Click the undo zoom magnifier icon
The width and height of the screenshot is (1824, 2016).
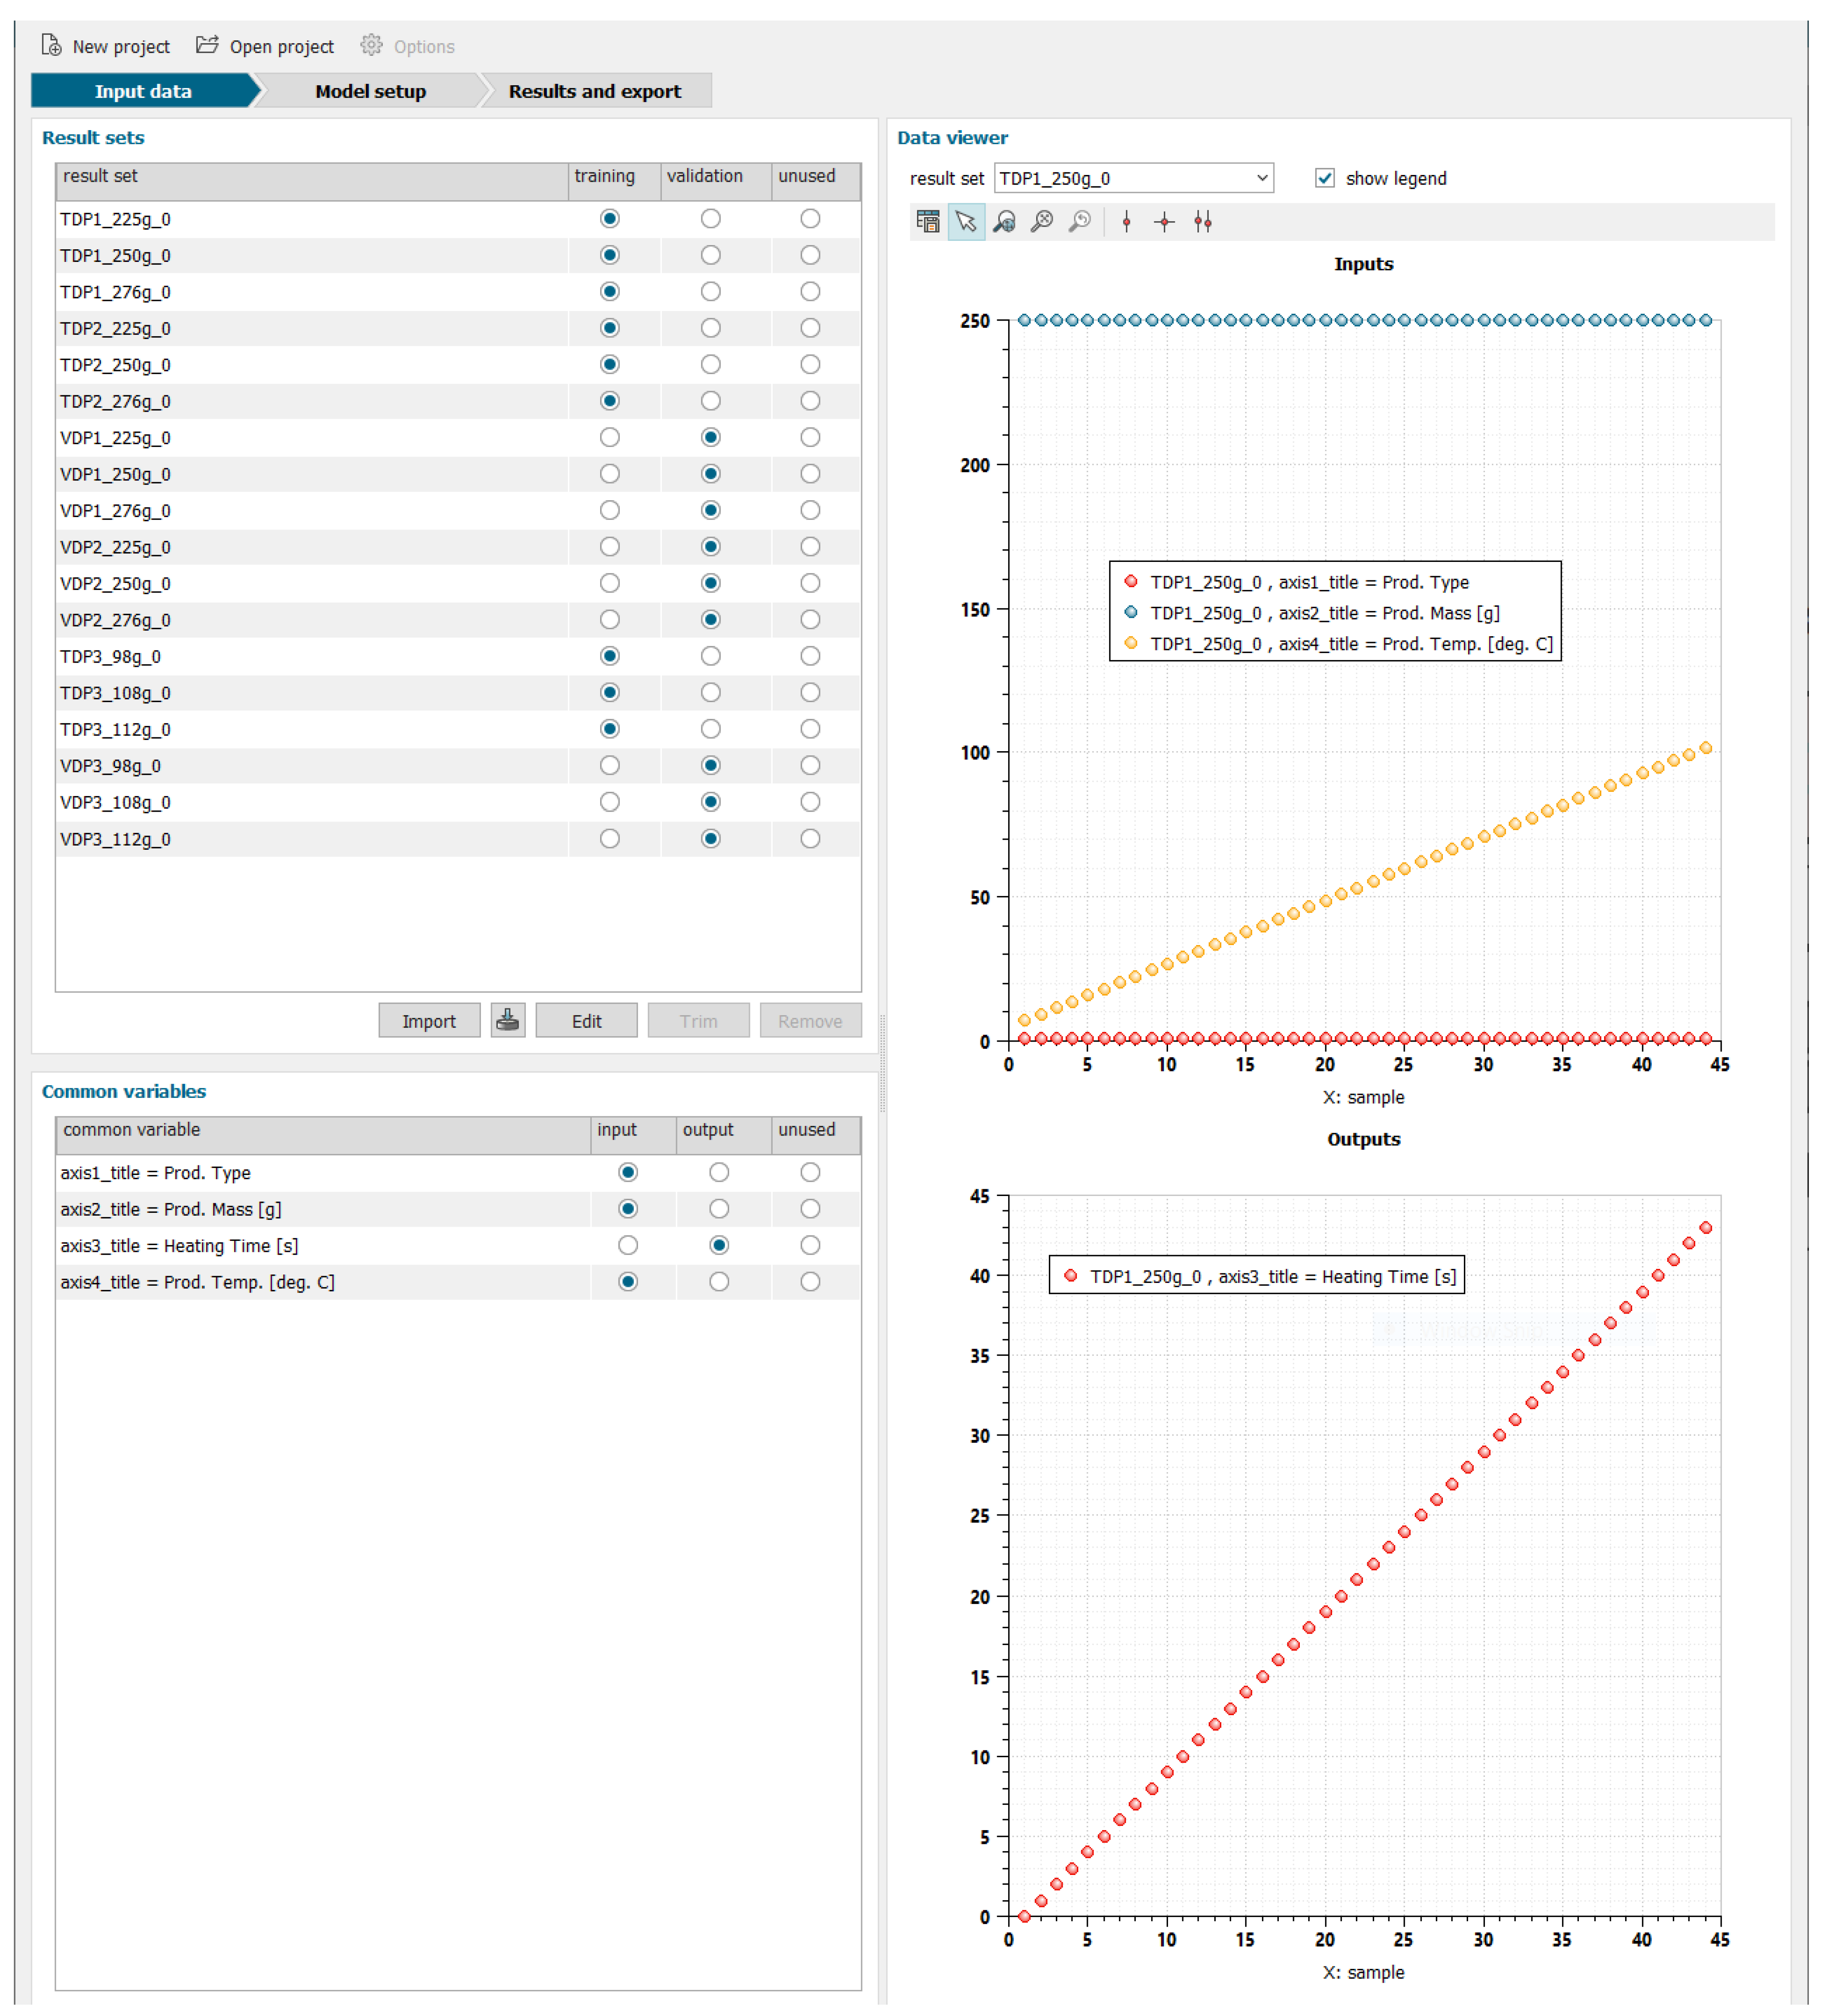1079,221
